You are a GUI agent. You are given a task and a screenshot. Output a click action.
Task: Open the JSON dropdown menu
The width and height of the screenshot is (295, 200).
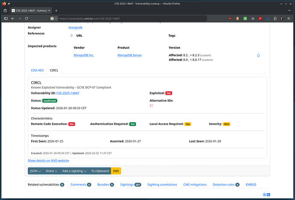(x=35, y=171)
